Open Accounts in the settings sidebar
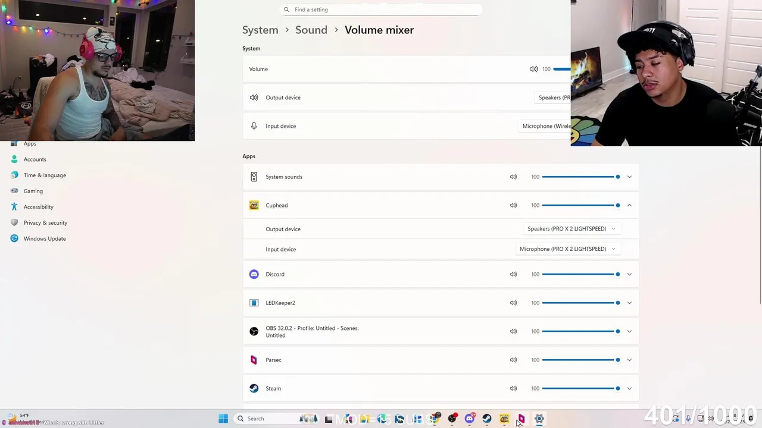The width and height of the screenshot is (762, 428). coord(35,159)
